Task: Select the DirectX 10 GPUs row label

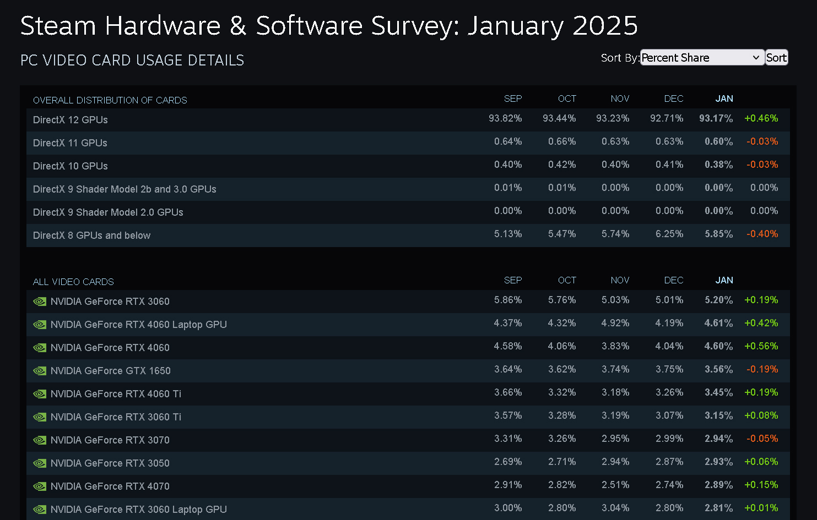Action: coord(71,166)
